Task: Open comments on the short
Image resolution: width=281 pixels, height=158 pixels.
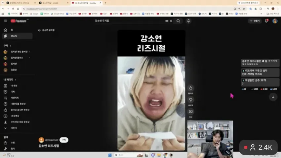Action: [190, 112]
